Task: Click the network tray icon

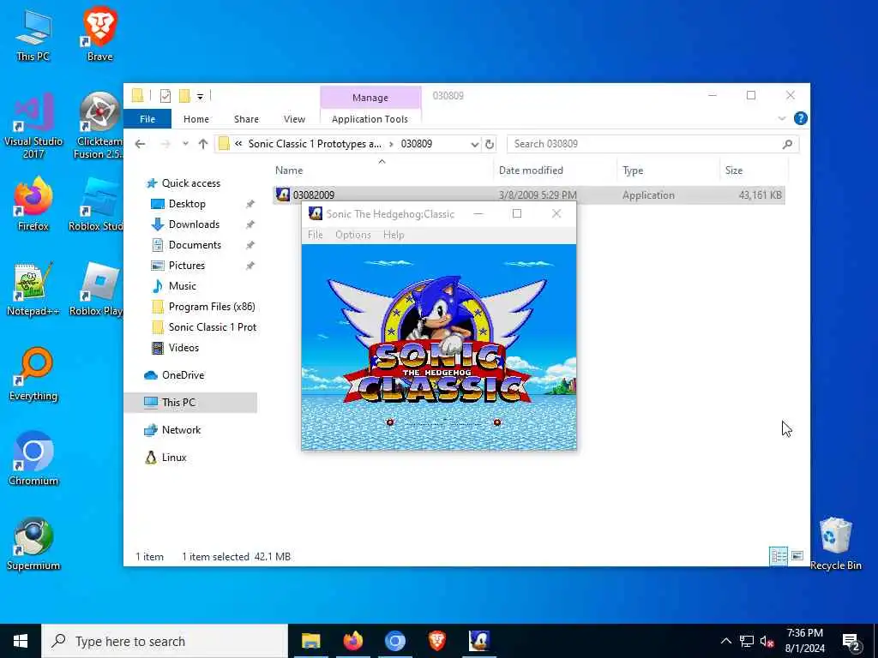Action: (747, 641)
